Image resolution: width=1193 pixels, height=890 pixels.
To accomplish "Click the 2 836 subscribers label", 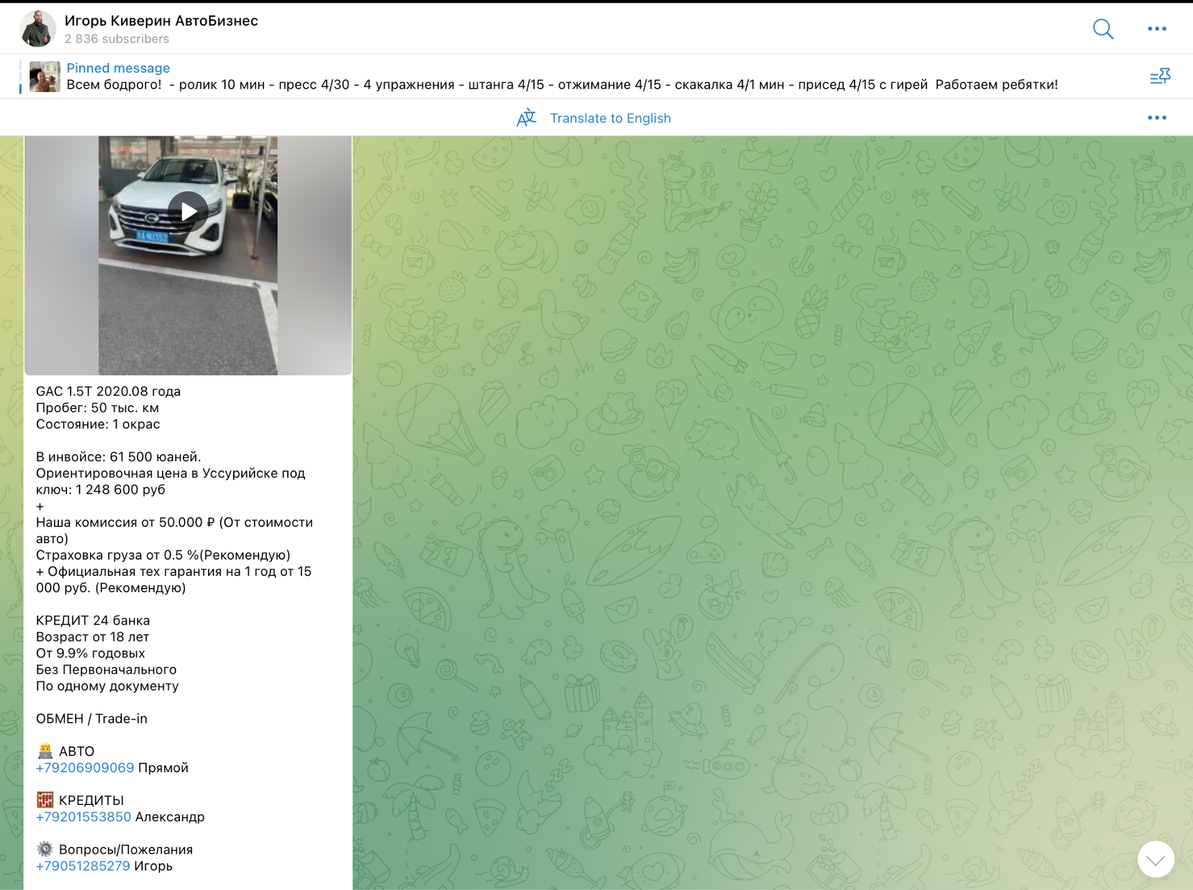I will pos(117,39).
